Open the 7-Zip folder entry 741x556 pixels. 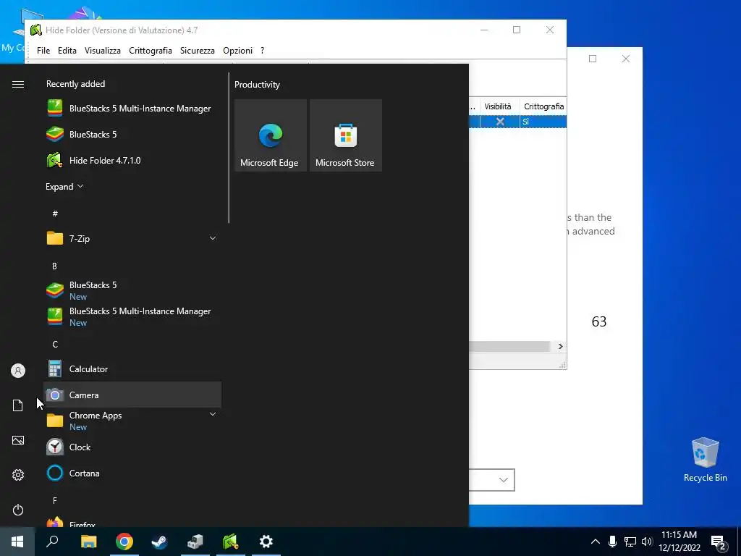click(x=132, y=238)
